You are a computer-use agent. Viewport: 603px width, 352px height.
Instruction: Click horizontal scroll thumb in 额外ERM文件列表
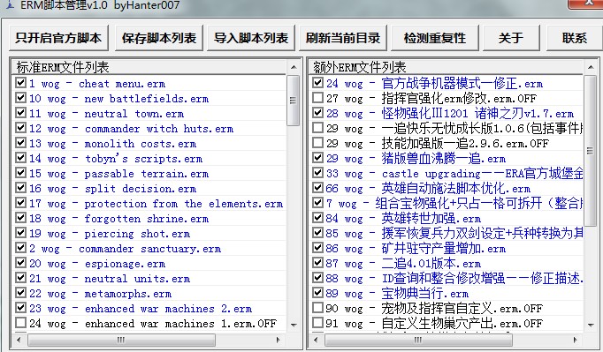(x=418, y=340)
